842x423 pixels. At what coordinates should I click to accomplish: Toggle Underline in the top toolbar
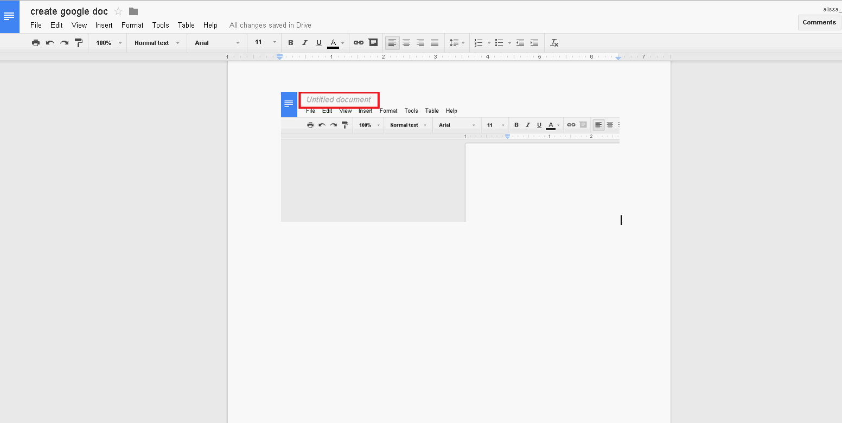pos(319,43)
